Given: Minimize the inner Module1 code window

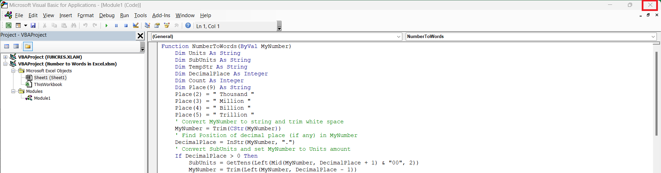Looking at the screenshot, I should pos(640,15).
